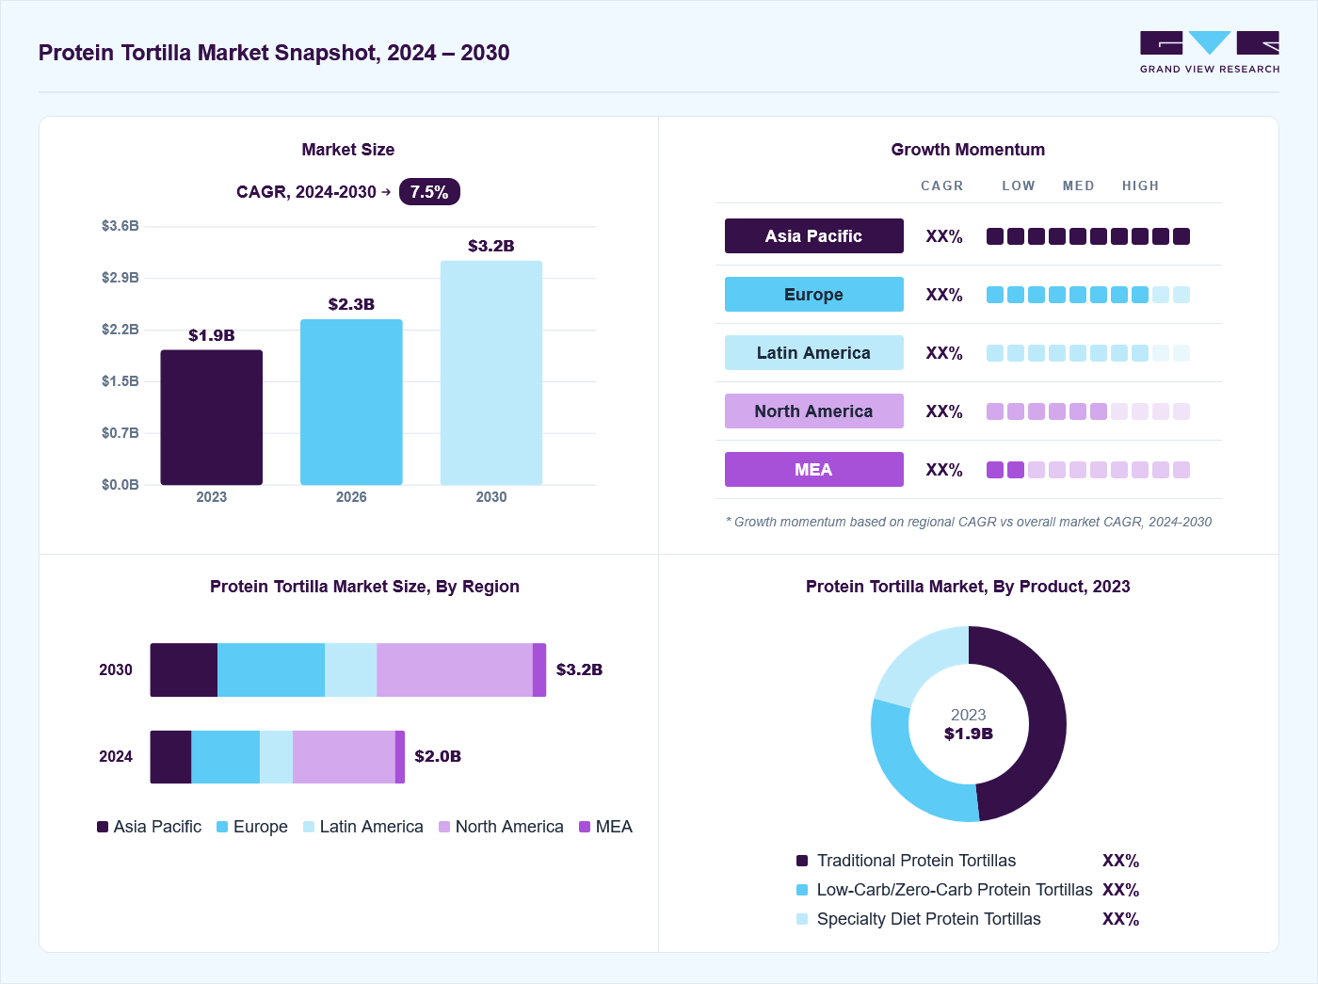Viewport: 1318px width, 984px height.
Task: Click the Traditional Protein Tortillas legend swatch
Action: click(x=802, y=861)
